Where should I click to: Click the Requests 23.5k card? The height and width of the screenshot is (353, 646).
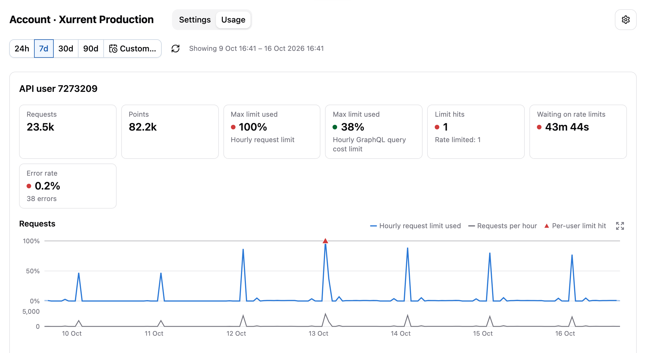[68, 132]
